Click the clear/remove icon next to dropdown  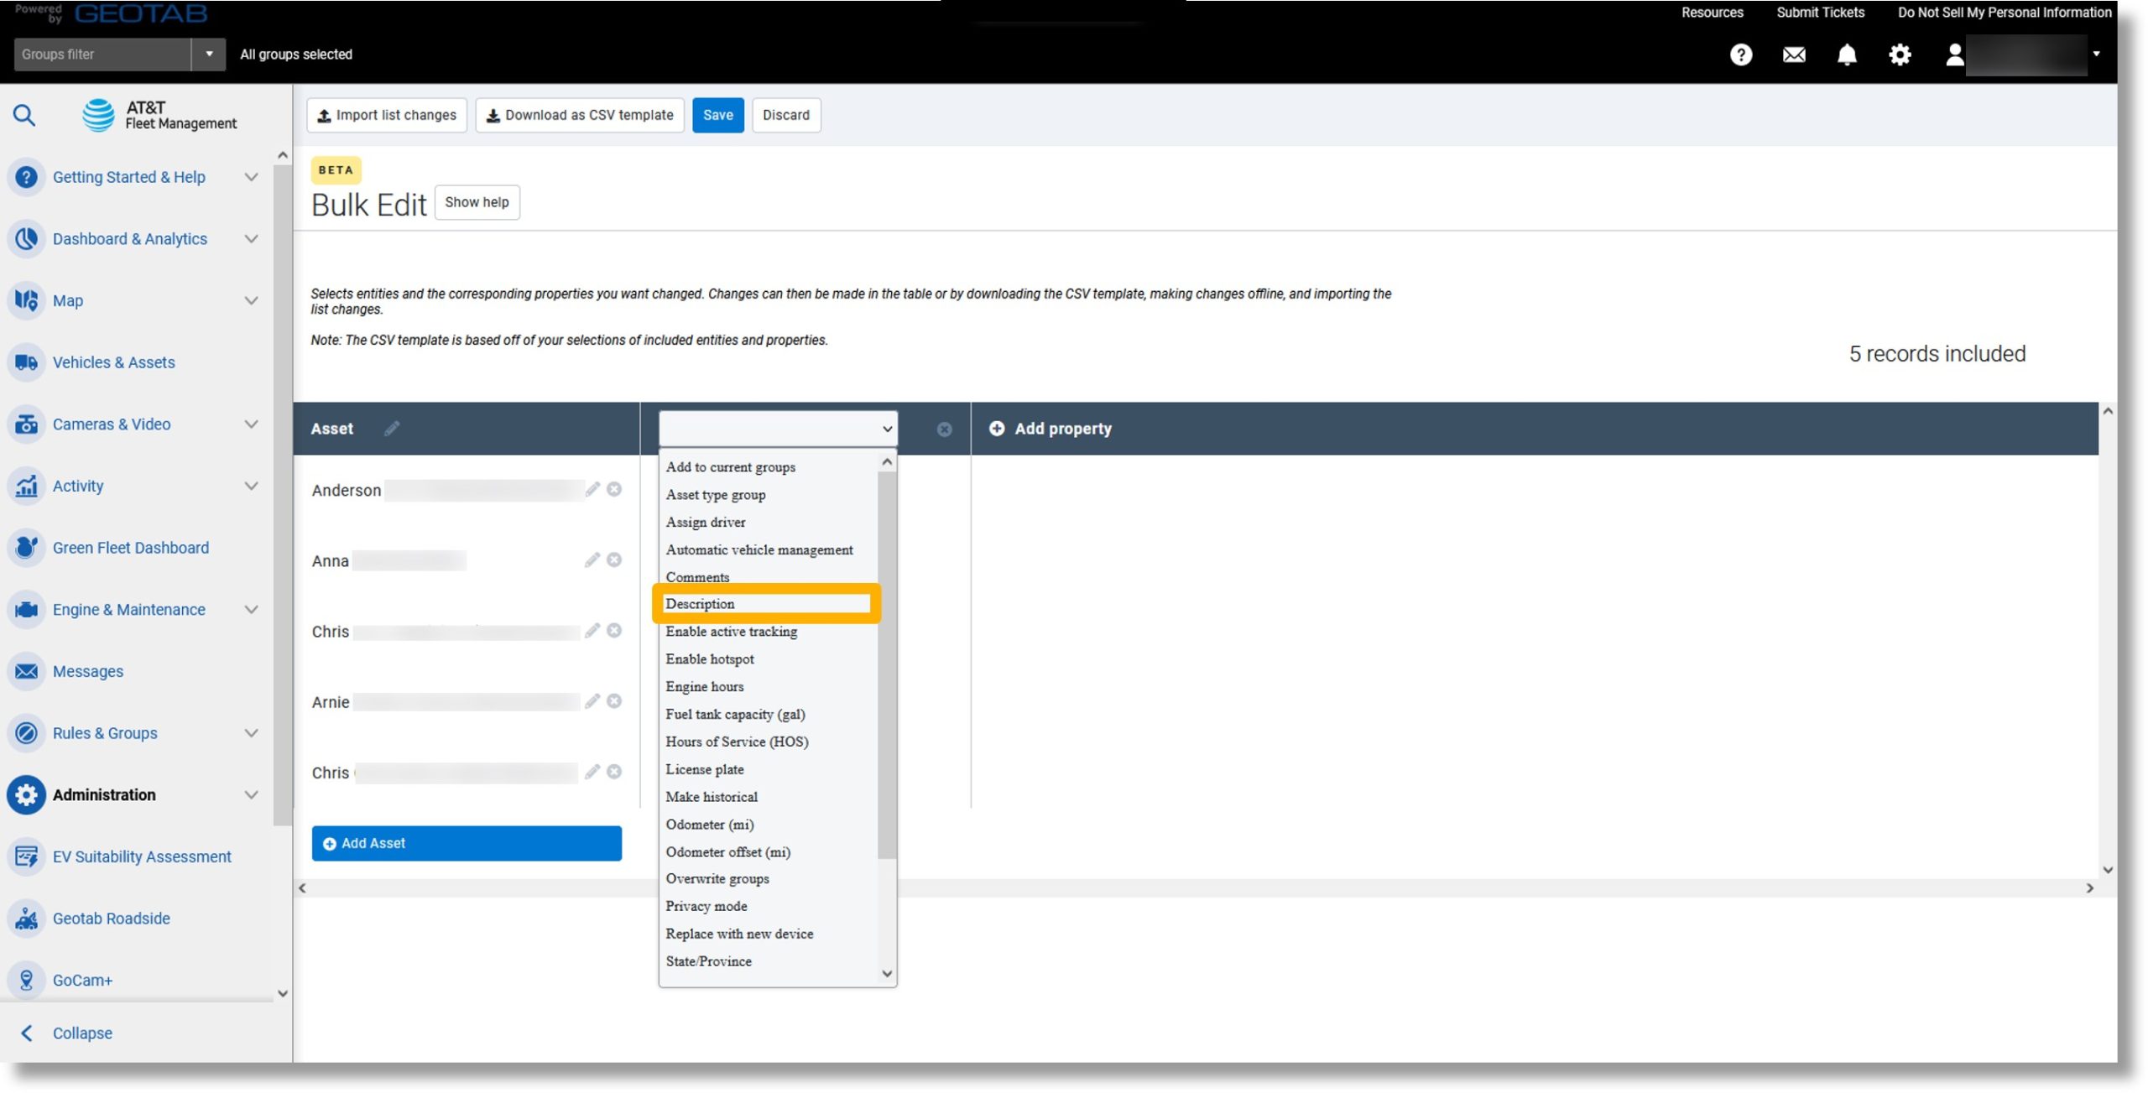(x=945, y=428)
